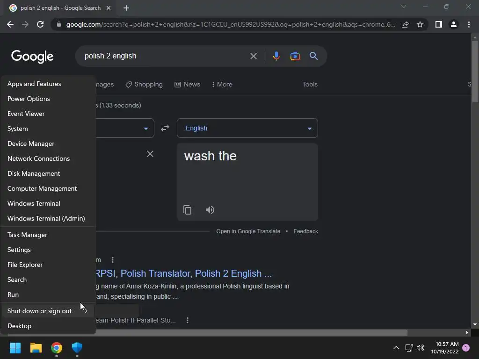Search by image with camera icon
The width and height of the screenshot is (479, 359).
[295, 56]
